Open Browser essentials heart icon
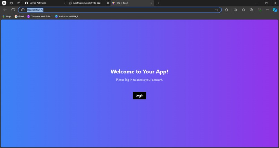 pos(259,10)
